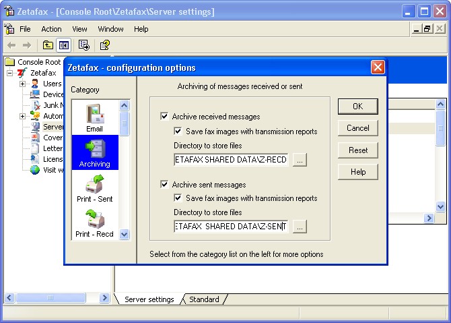Expand the Users tree node

[22, 84]
